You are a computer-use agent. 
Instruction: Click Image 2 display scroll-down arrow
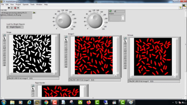tap(118, 73)
